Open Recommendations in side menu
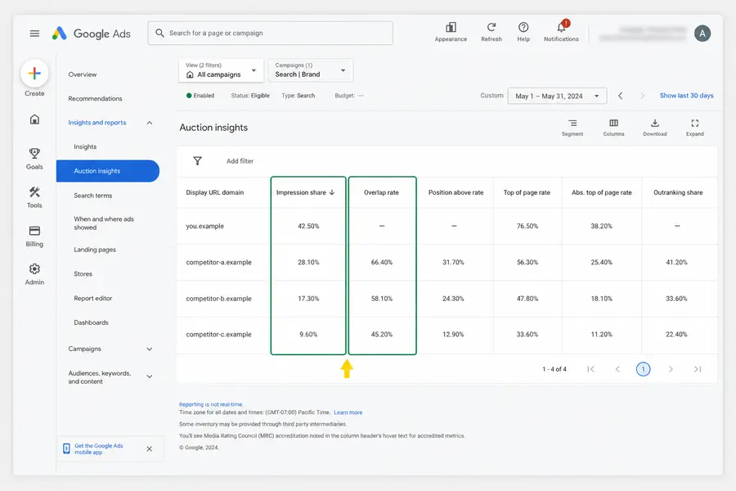The image size is (736, 491). tap(96, 99)
